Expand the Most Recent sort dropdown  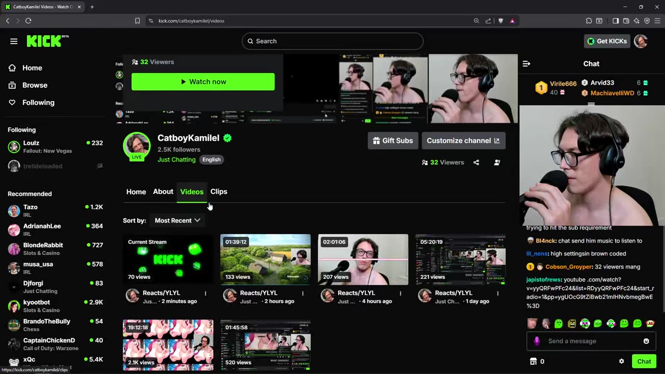pyautogui.click(x=177, y=220)
